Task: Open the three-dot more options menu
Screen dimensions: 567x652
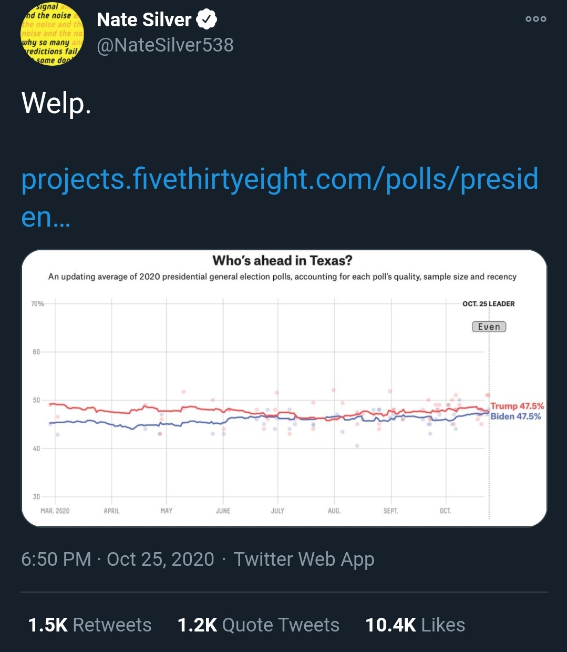Action: pos(535,19)
